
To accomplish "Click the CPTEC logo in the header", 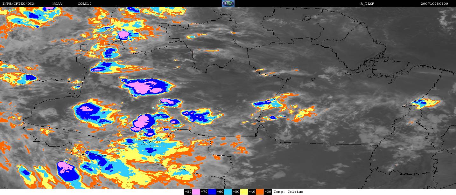I will tap(228, 3).
